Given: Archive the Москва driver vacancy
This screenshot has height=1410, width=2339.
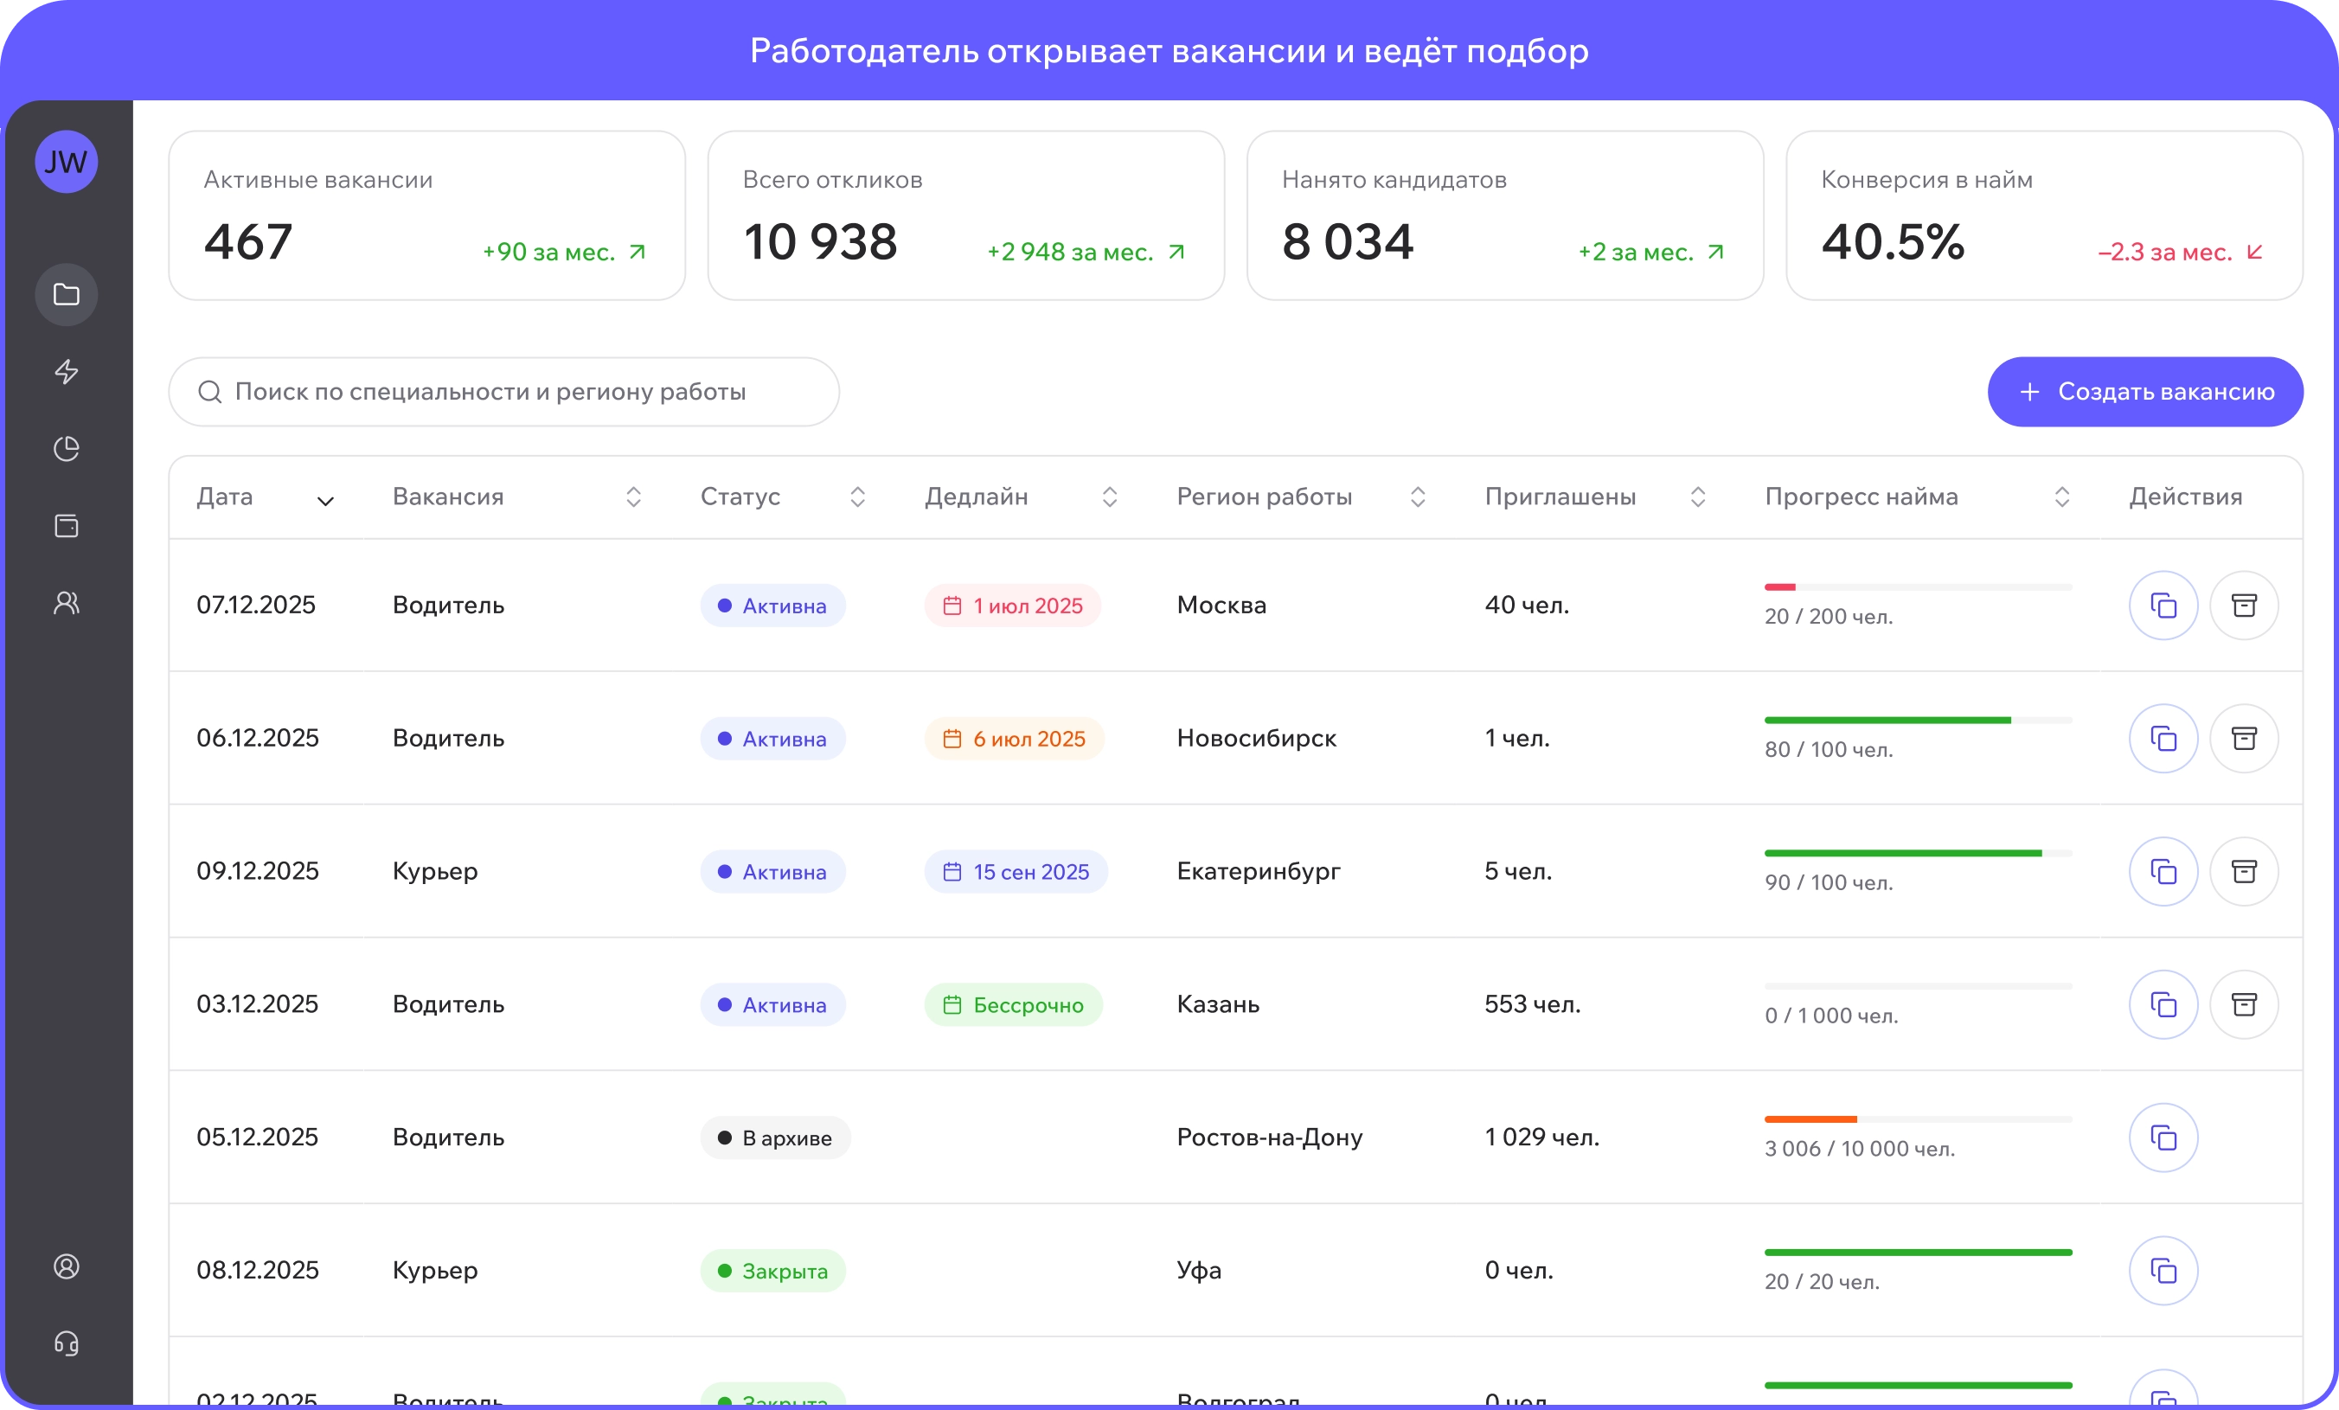Looking at the screenshot, I should [2244, 605].
